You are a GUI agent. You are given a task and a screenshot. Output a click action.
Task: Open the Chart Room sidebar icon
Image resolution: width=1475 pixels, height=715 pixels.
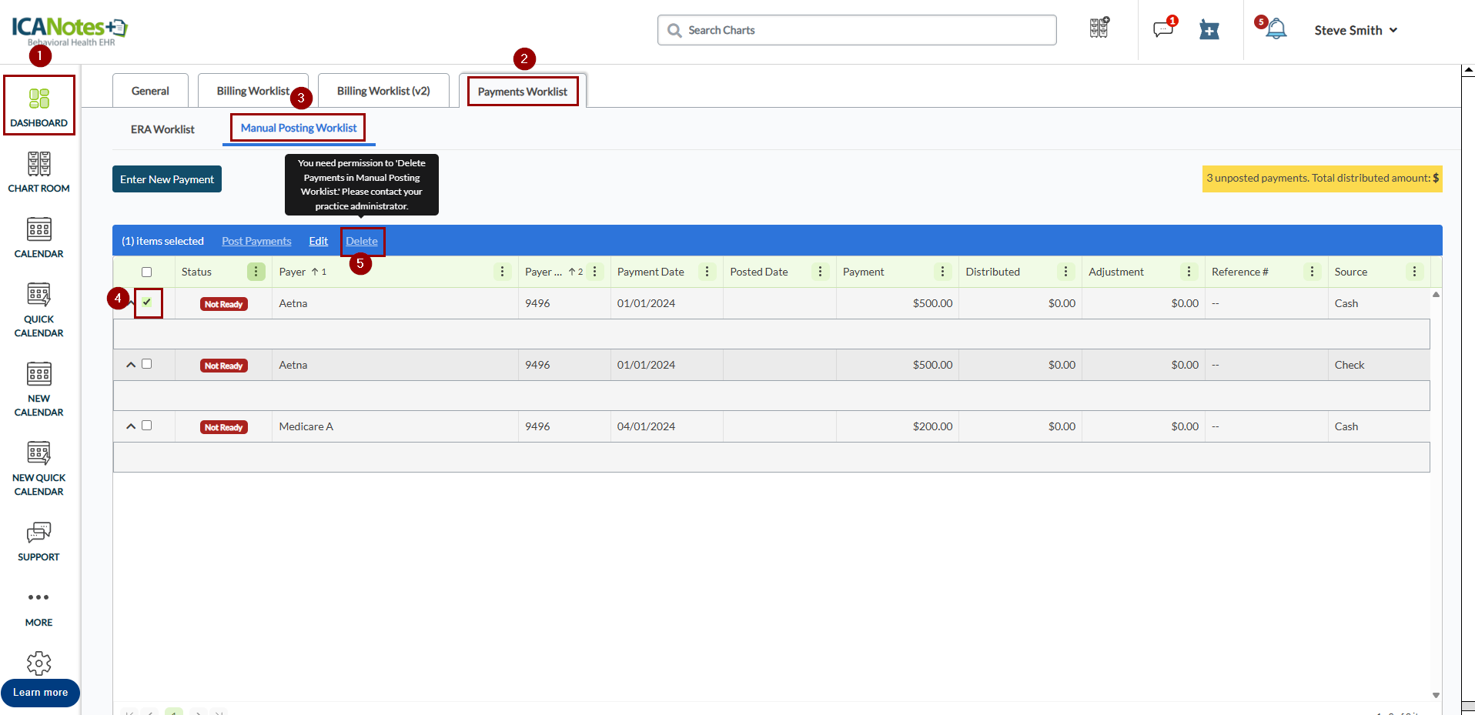coord(38,172)
